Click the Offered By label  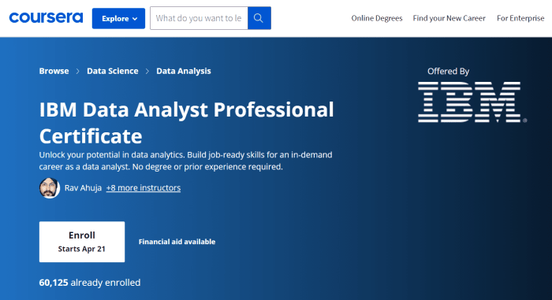point(448,72)
